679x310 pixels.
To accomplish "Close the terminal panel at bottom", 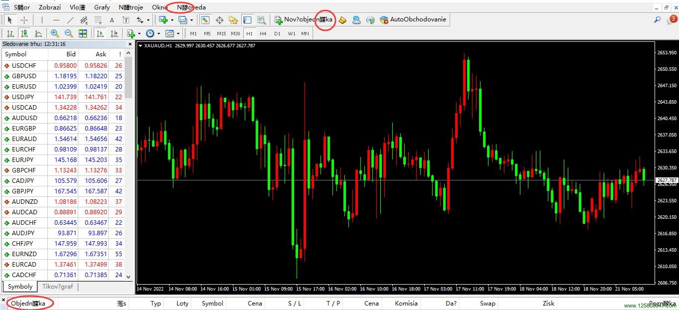I will coord(3,301).
